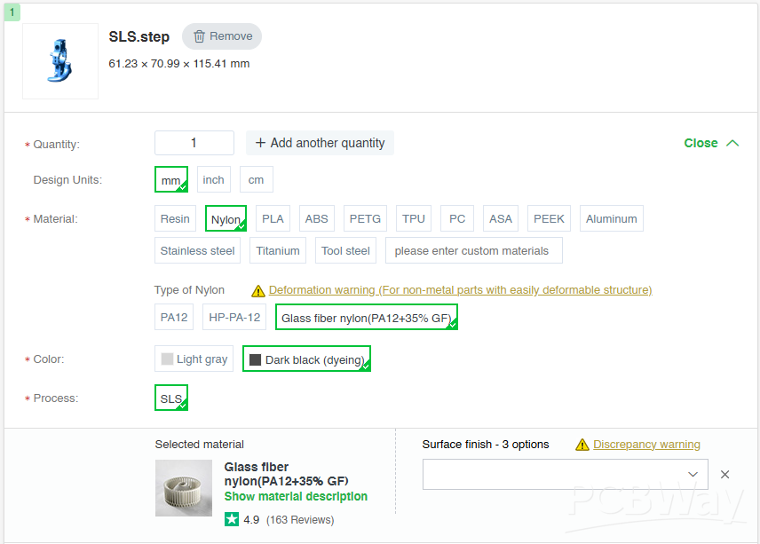The height and width of the screenshot is (544, 760).
Task: Open the Surface finish dropdown
Action: pos(565,475)
